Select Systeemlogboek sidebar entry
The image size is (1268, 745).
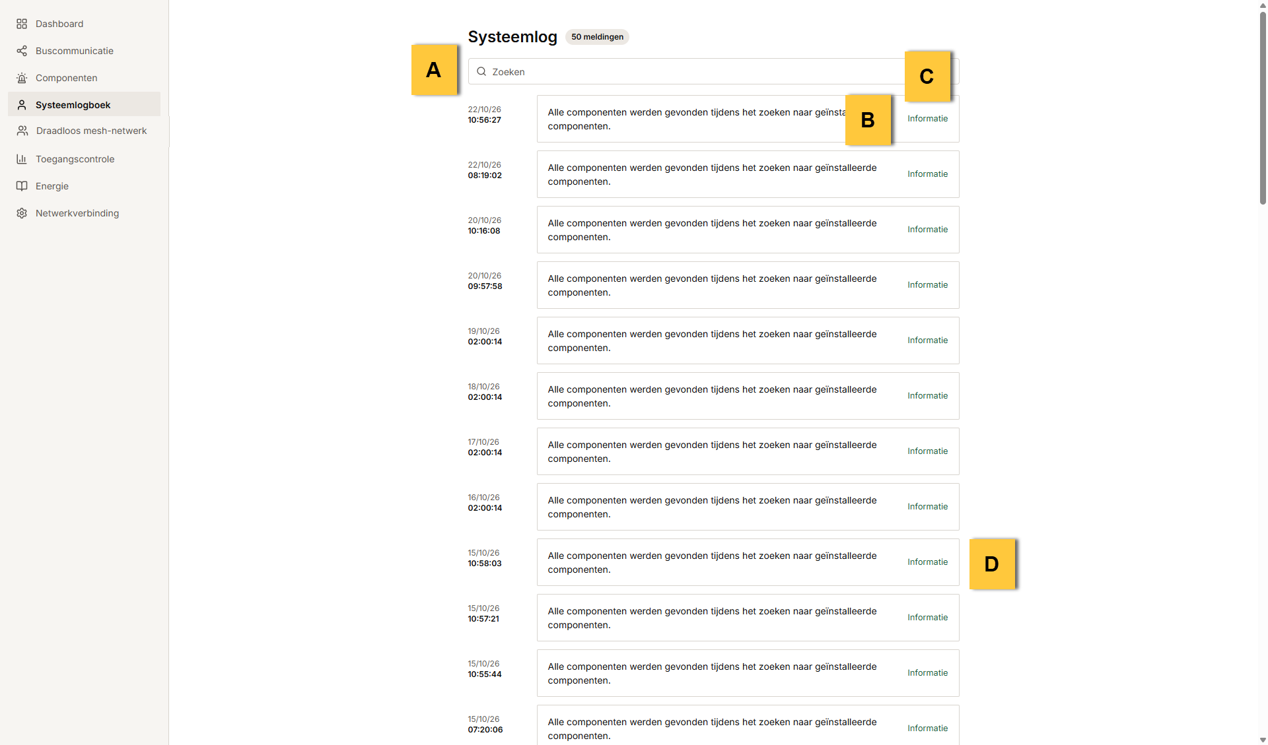point(85,104)
